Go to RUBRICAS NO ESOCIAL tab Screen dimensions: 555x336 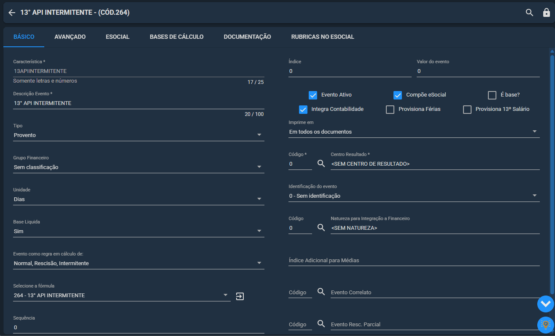[323, 37]
